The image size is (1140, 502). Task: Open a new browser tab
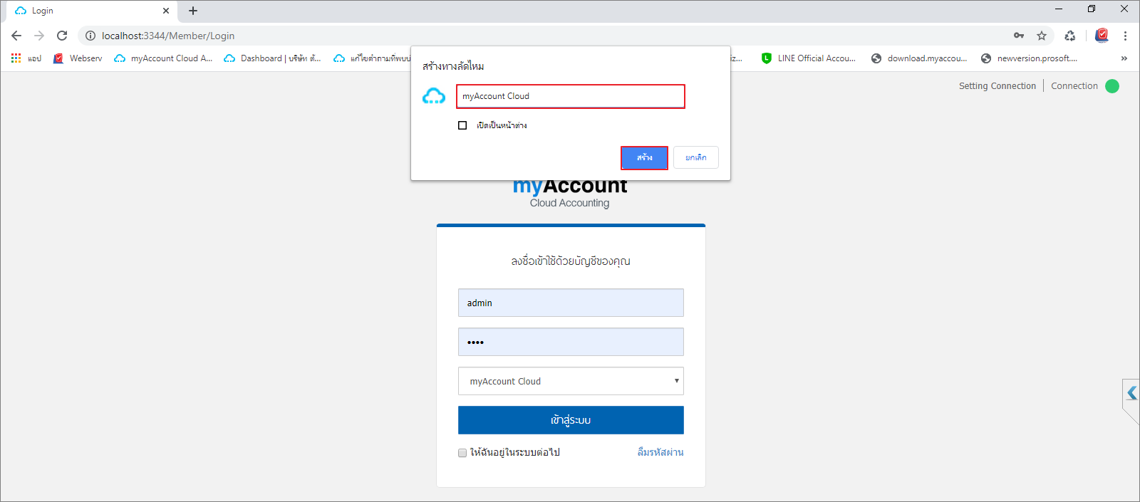pyautogui.click(x=193, y=11)
